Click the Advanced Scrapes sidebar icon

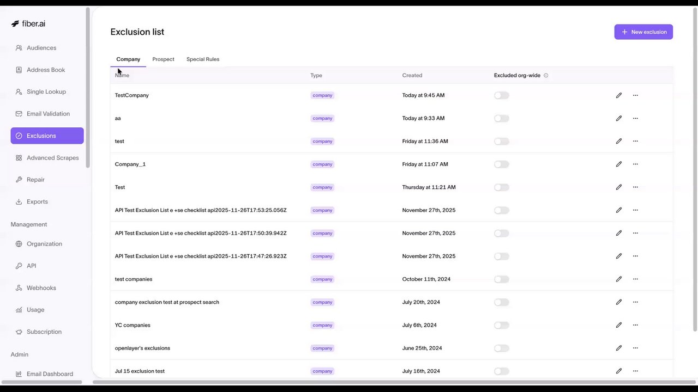coord(19,158)
